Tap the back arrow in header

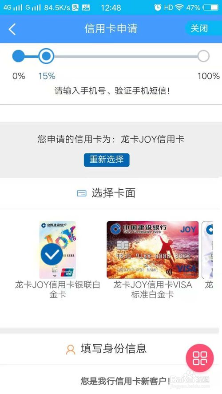point(12,29)
